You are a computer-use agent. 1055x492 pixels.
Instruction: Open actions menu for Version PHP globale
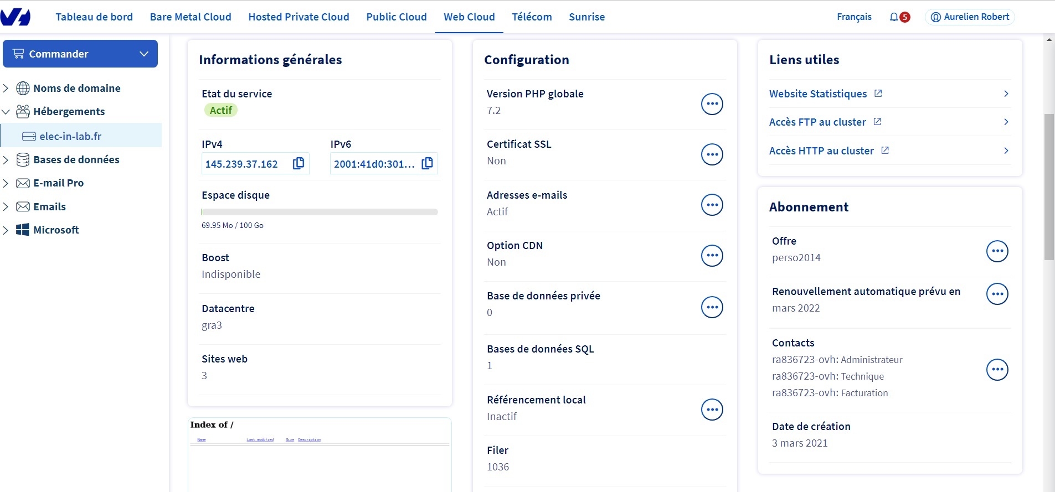point(712,103)
